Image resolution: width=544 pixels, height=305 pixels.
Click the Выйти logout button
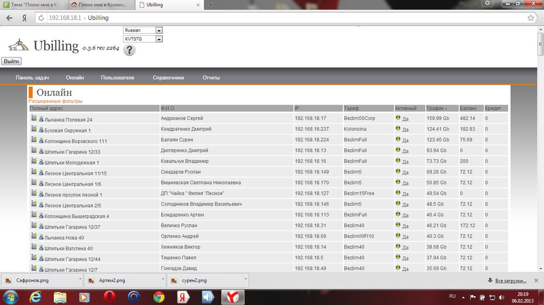coord(11,61)
